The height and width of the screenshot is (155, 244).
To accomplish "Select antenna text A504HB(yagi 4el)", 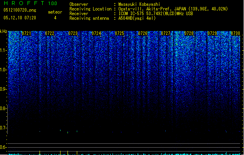I will pos(137,18).
